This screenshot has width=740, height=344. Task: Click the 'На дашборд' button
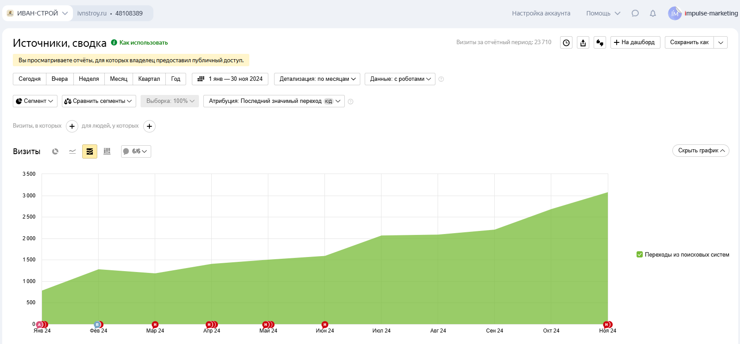(x=635, y=42)
